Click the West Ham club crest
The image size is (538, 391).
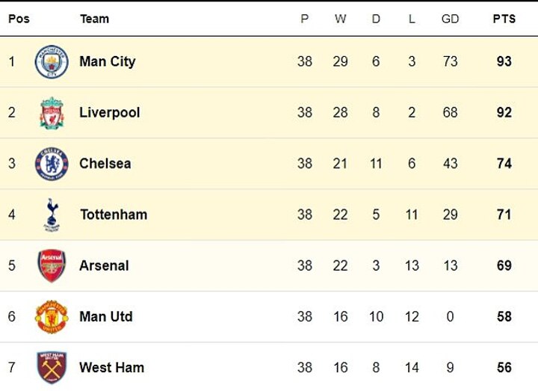52,367
